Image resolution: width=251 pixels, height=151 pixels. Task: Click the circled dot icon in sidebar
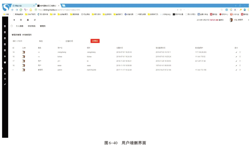[5, 79]
